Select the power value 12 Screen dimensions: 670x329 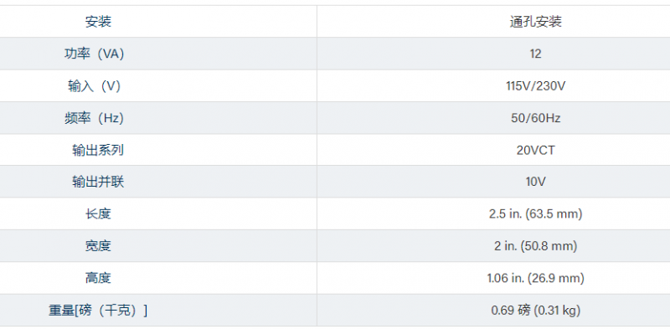point(535,54)
